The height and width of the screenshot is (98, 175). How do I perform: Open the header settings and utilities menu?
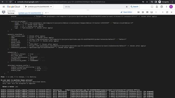click(x=167, y=7)
